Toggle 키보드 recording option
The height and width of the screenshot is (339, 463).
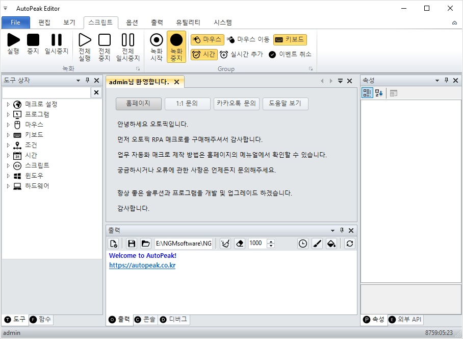point(290,39)
